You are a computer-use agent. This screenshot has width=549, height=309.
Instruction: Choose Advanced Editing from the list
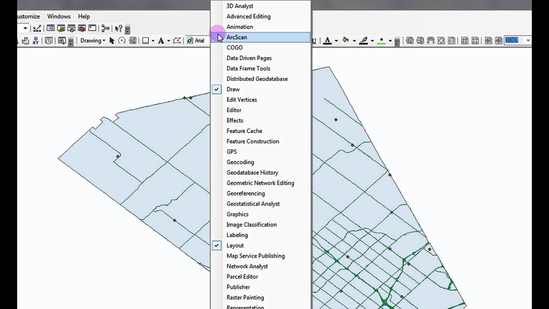[260, 16]
